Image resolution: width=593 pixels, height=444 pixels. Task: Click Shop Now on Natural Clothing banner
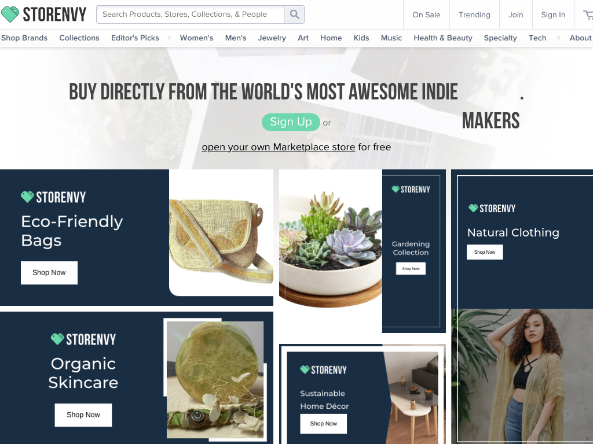(485, 252)
